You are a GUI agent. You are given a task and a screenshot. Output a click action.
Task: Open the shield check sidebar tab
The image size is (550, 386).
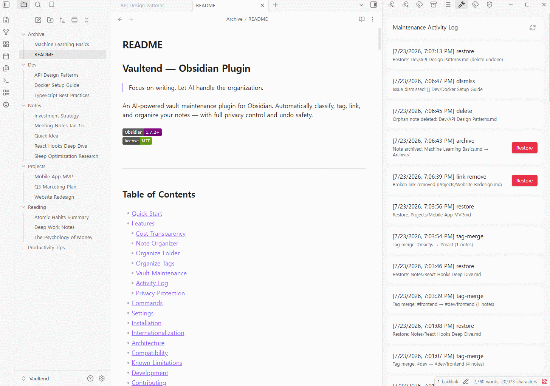pos(490,5)
